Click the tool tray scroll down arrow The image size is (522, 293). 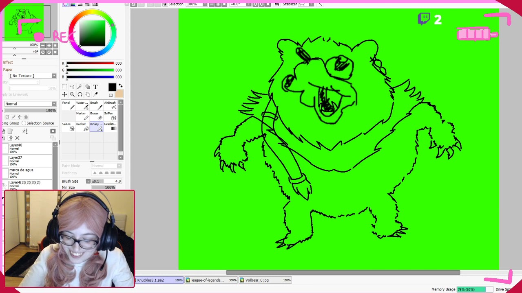pyautogui.click(x=120, y=157)
